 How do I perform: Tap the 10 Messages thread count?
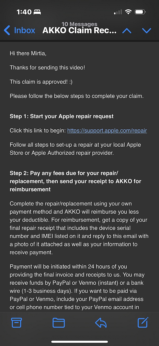[79, 24]
